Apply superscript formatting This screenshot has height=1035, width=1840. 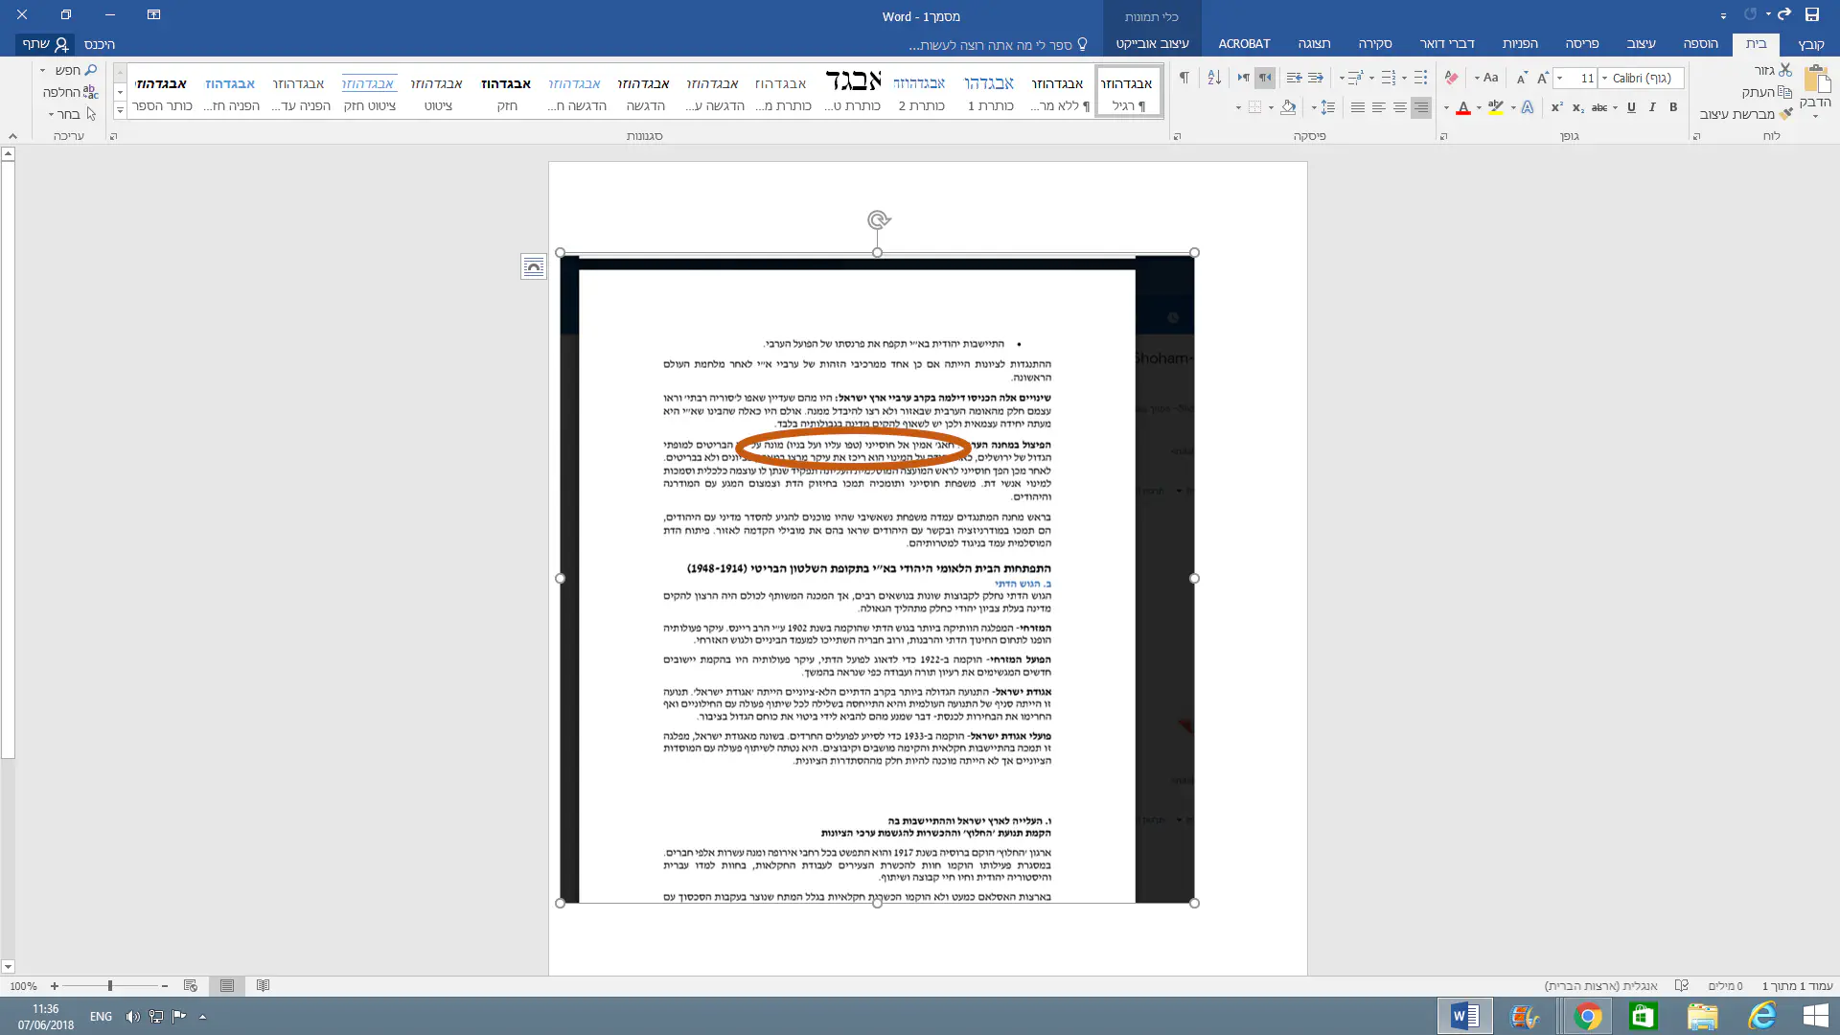(1556, 107)
